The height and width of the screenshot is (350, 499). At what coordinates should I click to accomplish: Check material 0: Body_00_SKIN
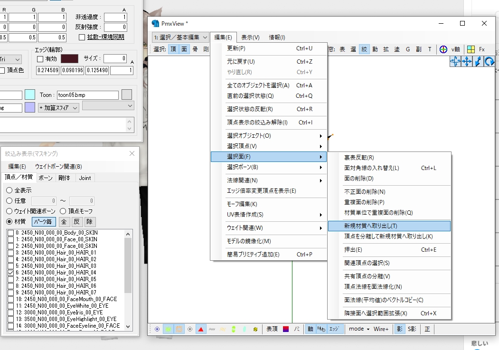point(10,233)
